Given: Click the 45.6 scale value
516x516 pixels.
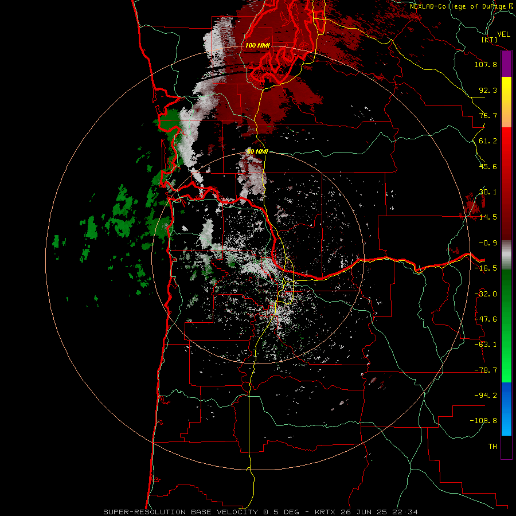Looking at the screenshot, I should pos(488,166).
